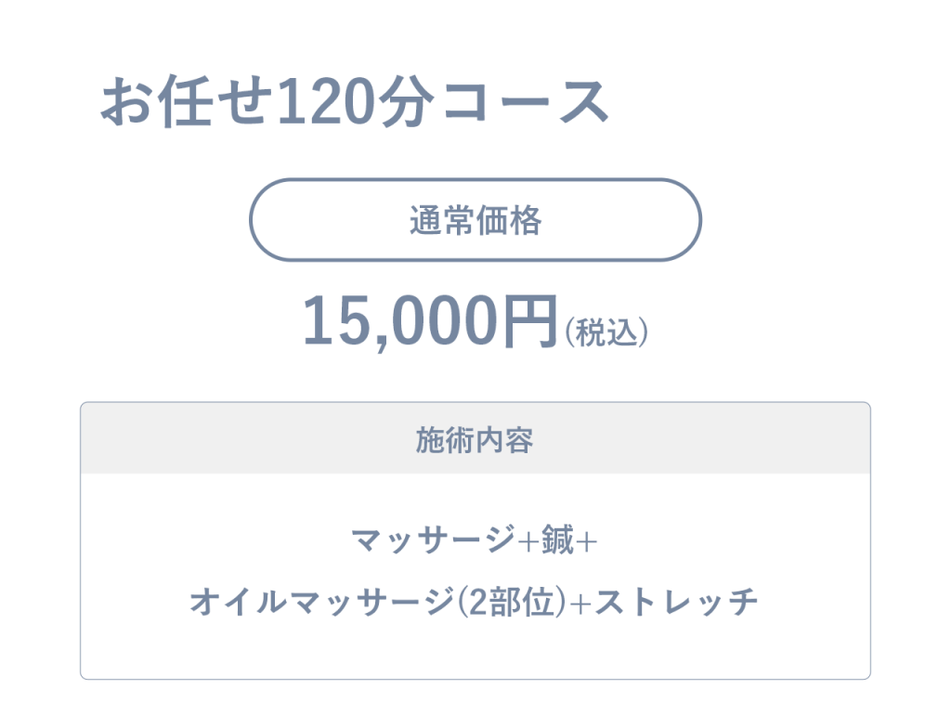Select the マッサージ+鍼+ text line
The image size is (951, 728).
pos(475,539)
